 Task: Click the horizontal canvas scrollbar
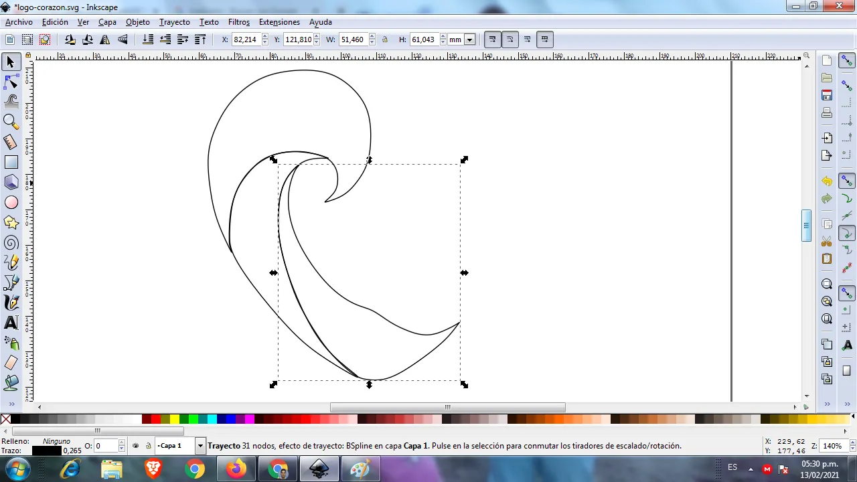pyautogui.click(x=447, y=407)
